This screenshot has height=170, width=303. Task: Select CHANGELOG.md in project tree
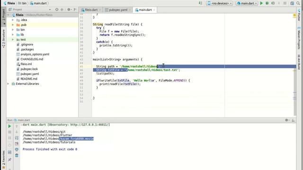pos(32,59)
